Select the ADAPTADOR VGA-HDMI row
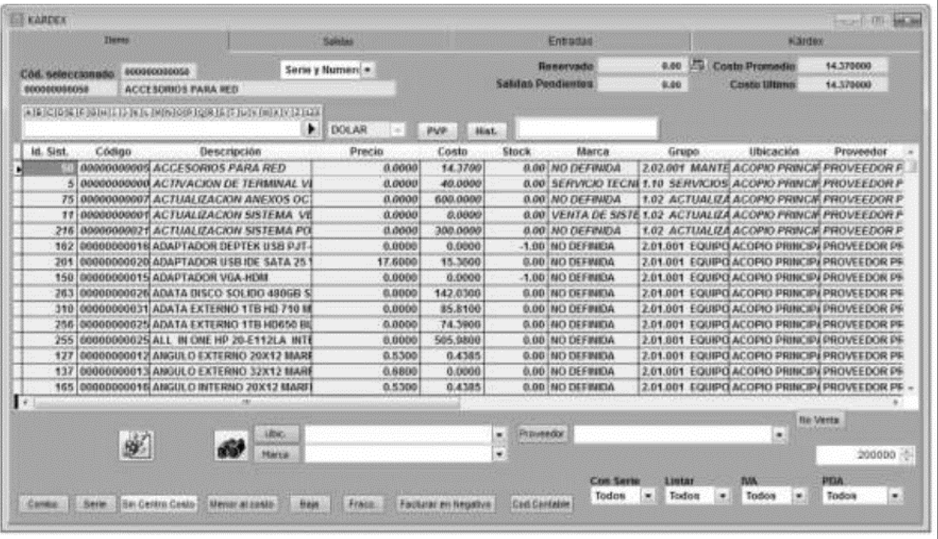This screenshot has height=539, width=938. pyautogui.click(x=231, y=278)
